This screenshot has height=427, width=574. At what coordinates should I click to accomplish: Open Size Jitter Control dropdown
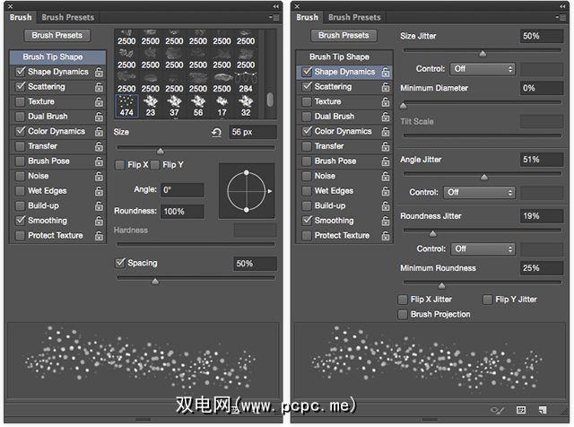483,69
